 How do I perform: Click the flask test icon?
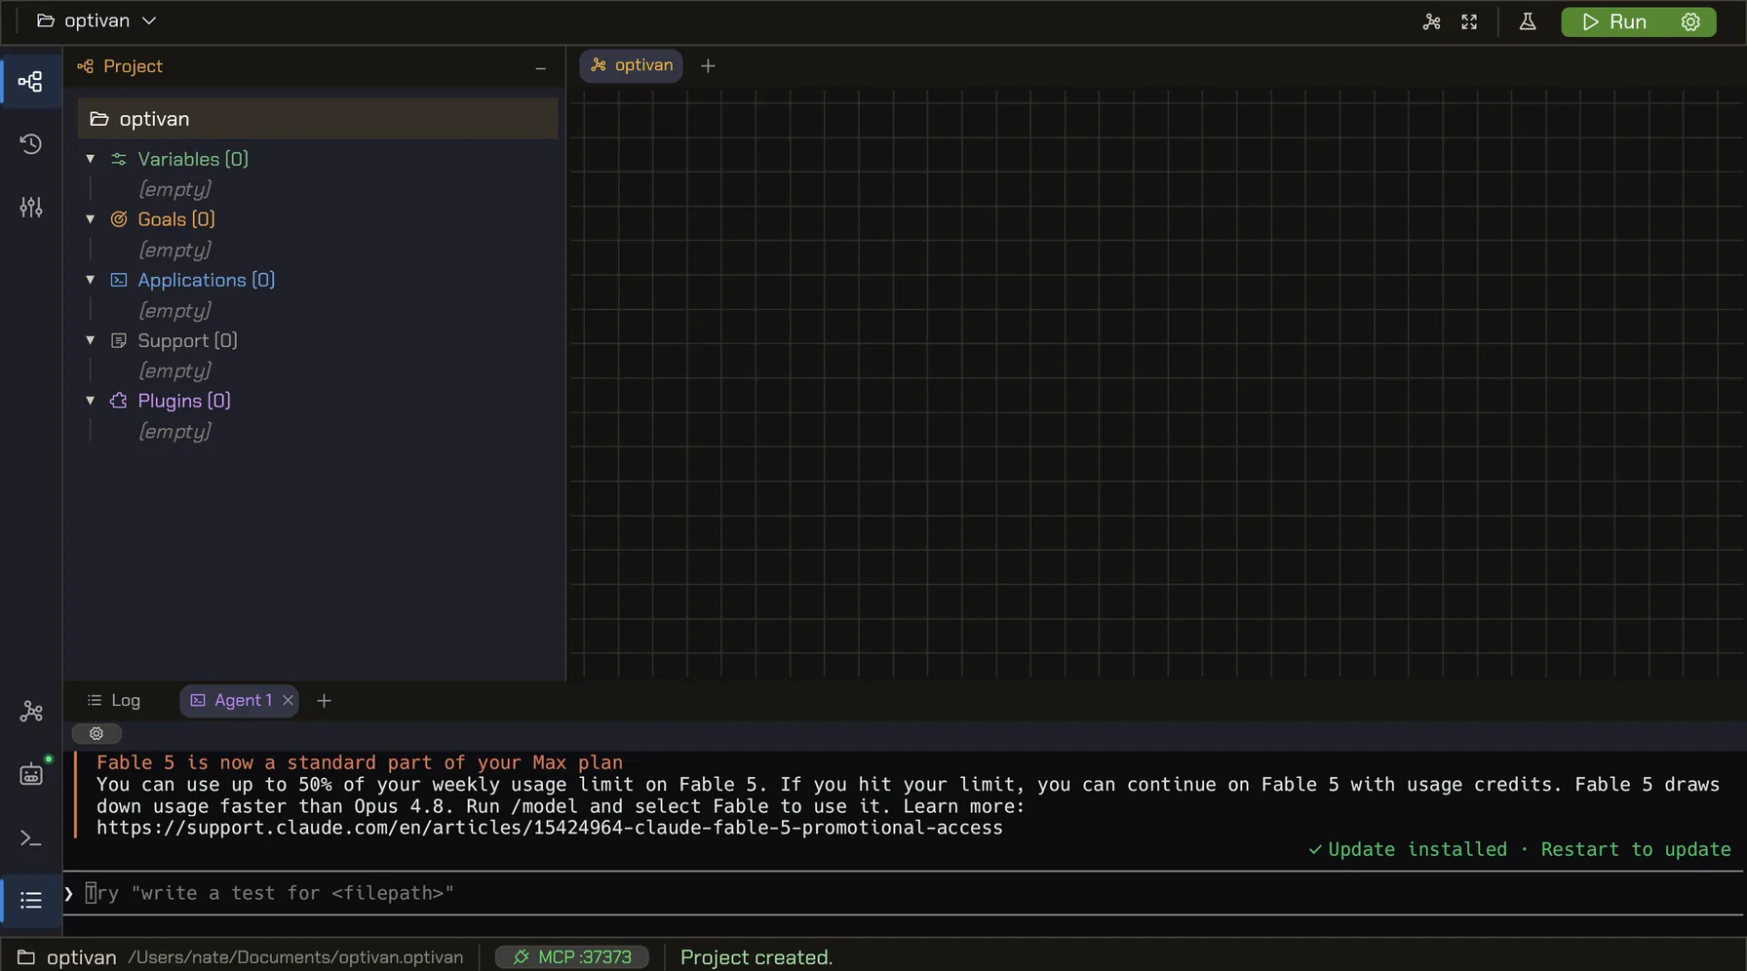point(1528,21)
